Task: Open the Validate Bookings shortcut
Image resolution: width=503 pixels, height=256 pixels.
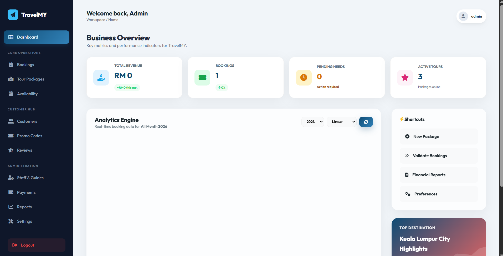Action: click(x=439, y=156)
